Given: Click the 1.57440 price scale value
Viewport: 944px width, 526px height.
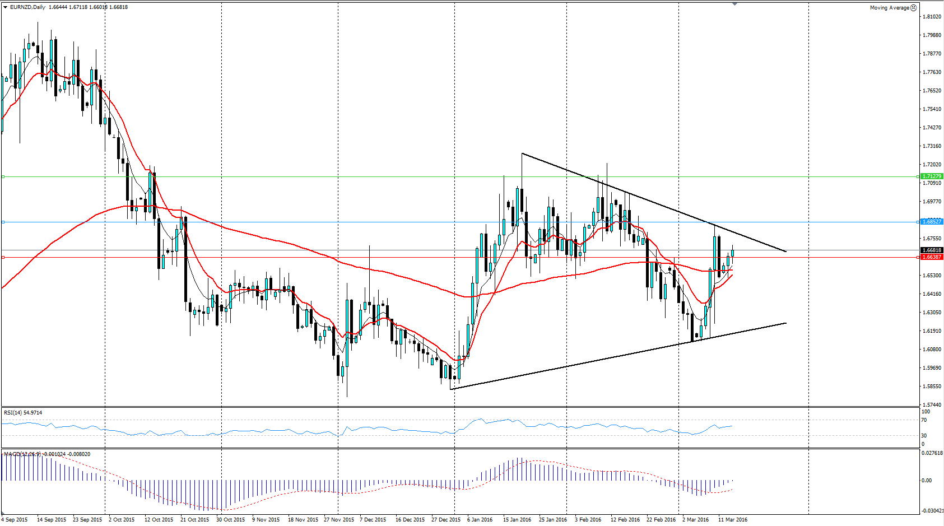Looking at the screenshot, I should (931, 405).
